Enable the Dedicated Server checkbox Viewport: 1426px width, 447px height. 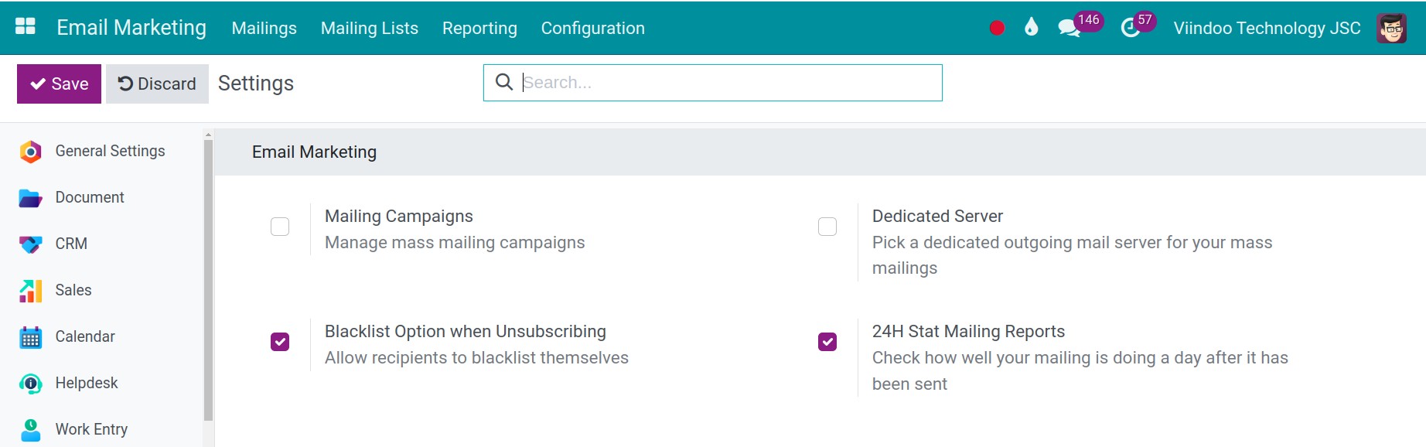click(x=827, y=227)
